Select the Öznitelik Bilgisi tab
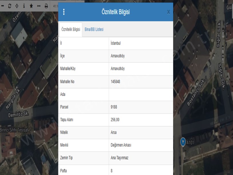 [71, 29]
